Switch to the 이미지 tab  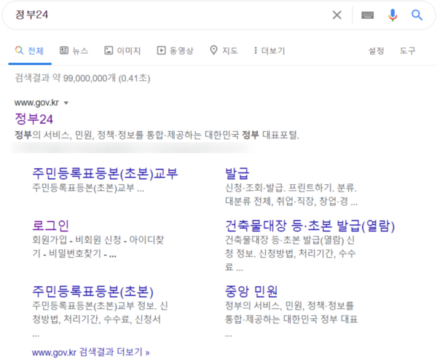point(122,51)
